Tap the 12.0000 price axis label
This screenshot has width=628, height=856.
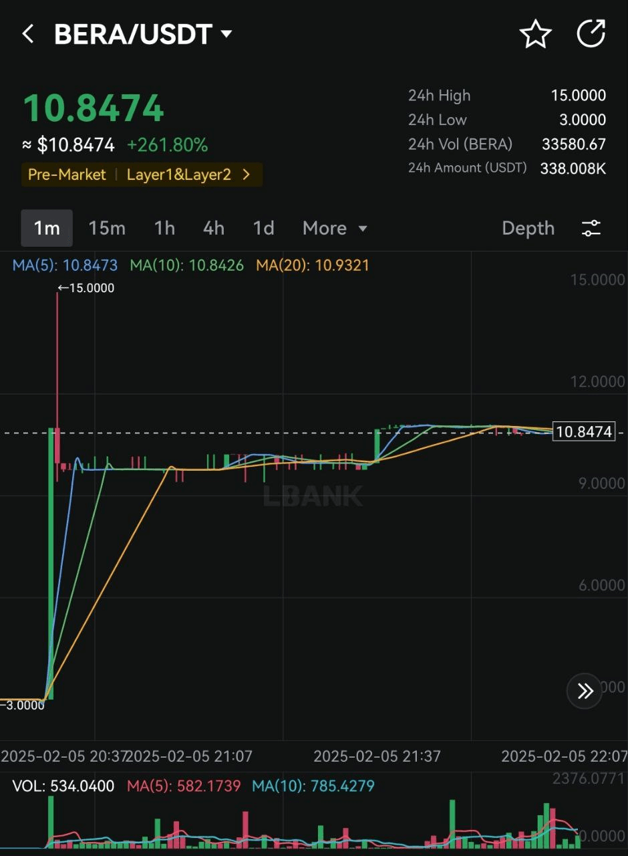(x=597, y=382)
